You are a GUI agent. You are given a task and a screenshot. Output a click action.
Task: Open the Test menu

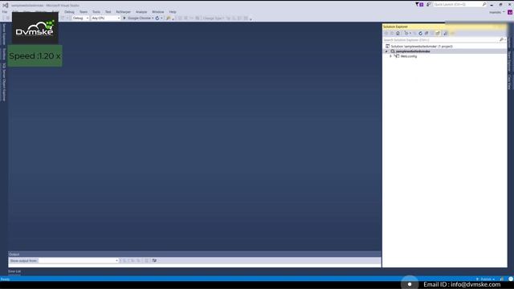(108, 12)
